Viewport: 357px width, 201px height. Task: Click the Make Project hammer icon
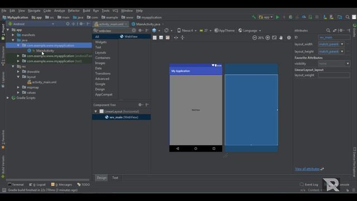[x=254, y=17]
